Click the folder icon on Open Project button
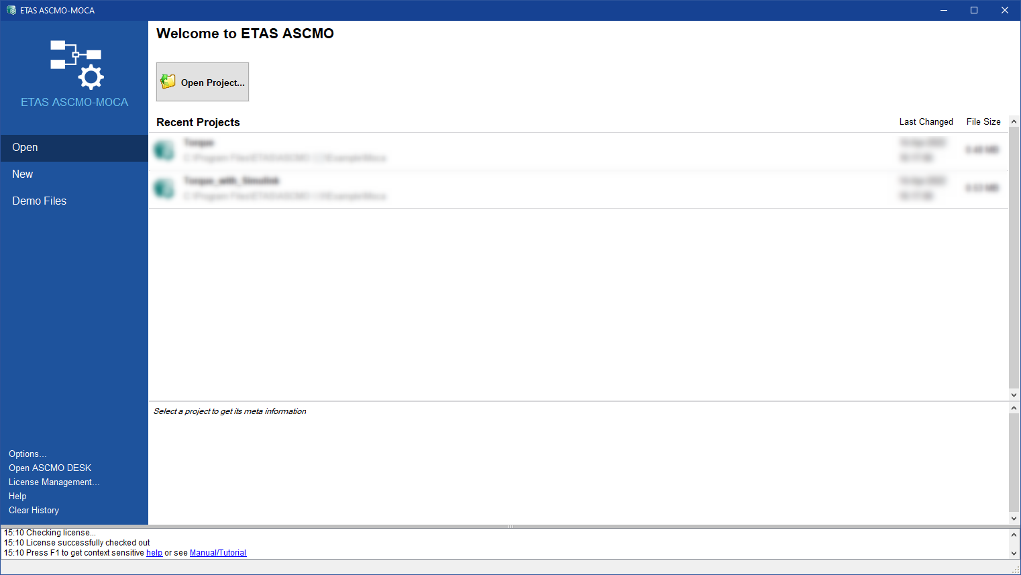Screen dimensions: 1021x575 click(x=168, y=82)
